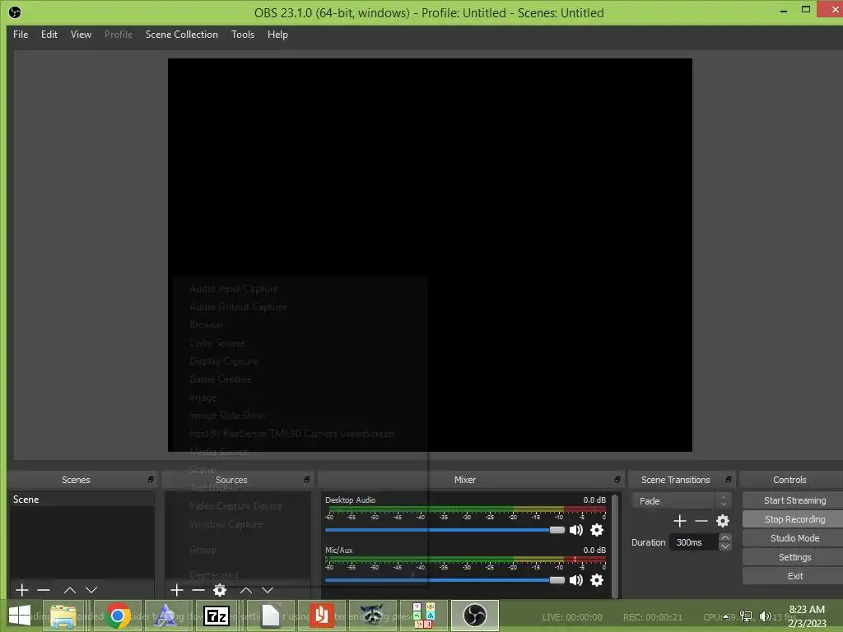Open the raccoon app on the taskbar
Screen dimensions: 843x632
(371, 616)
